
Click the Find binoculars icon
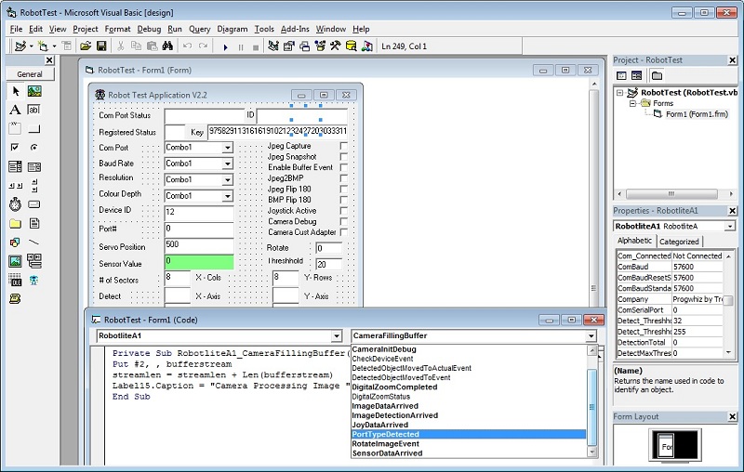(167, 46)
